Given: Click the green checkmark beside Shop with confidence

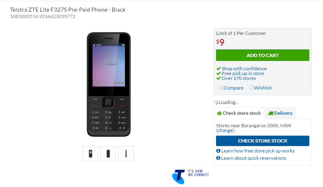Looking at the screenshot, I should coord(218,69).
